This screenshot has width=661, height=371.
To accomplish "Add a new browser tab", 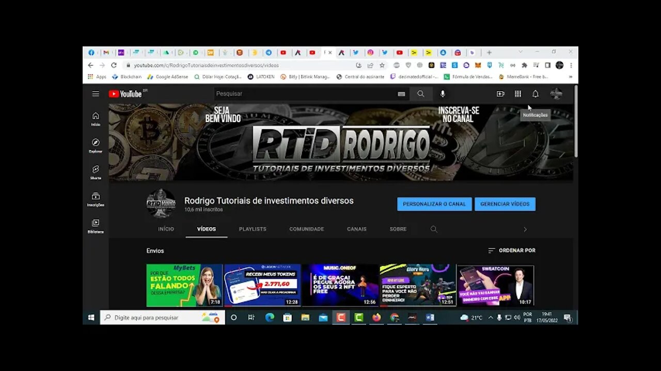I will tap(489, 53).
